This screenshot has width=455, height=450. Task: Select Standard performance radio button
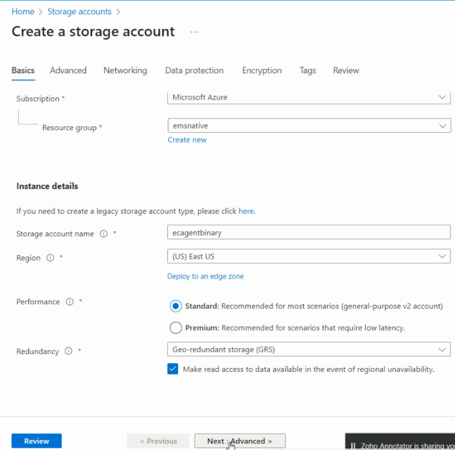(x=176, y=306)
